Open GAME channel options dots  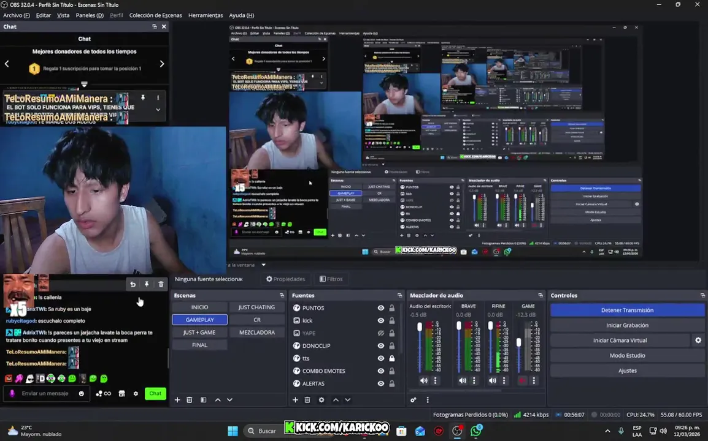tap(534, 380)
